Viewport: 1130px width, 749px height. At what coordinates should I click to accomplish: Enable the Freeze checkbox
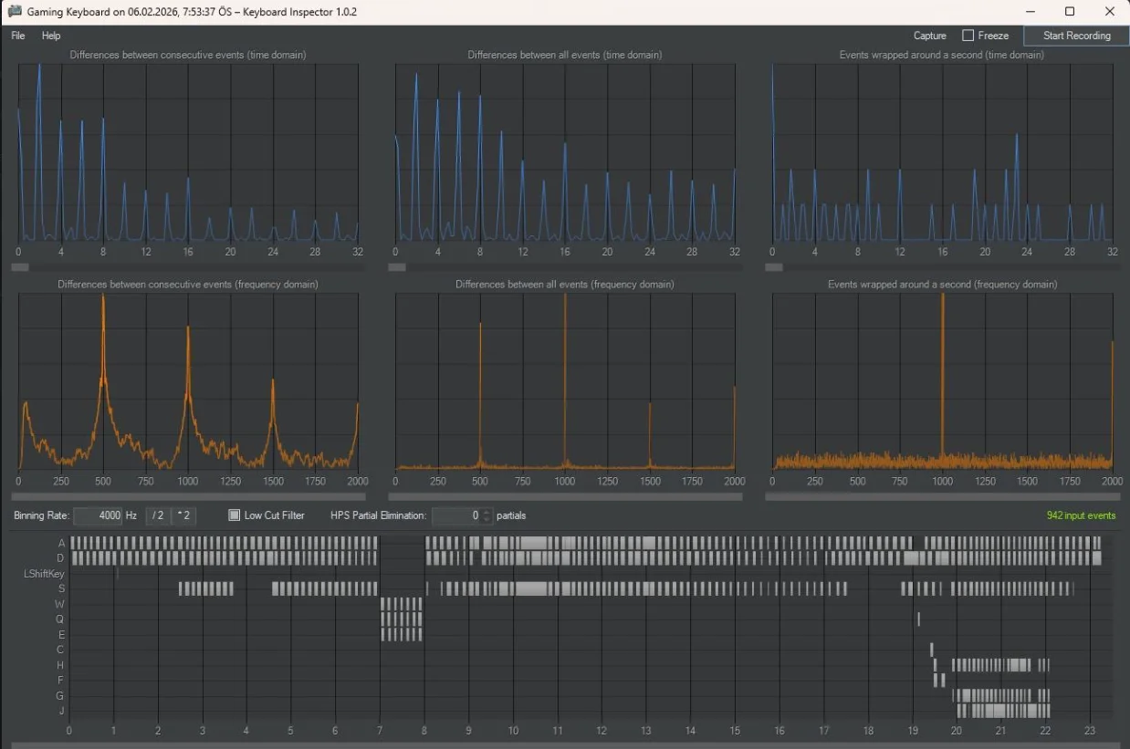click(x=968, y=36)
